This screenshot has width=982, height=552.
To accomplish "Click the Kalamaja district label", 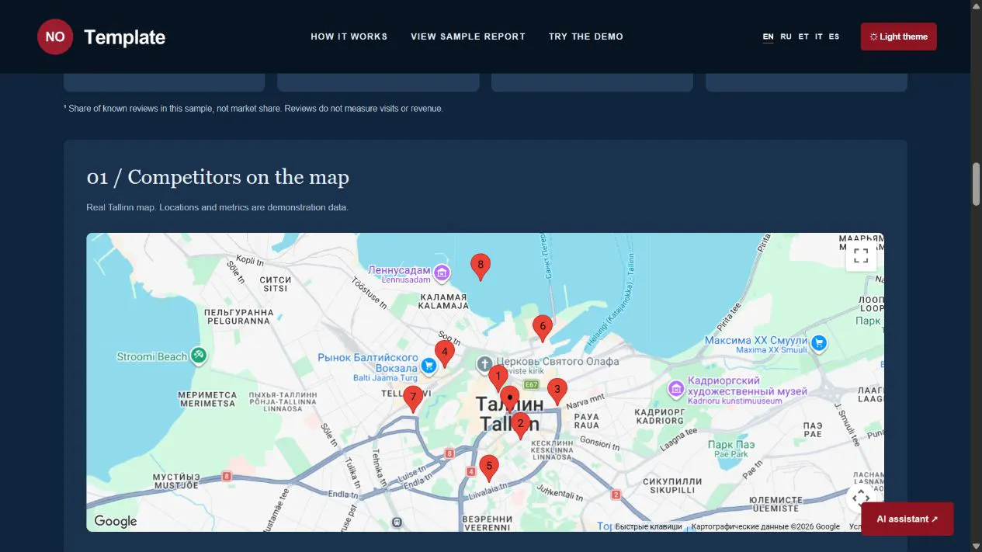I will coord(444,301).
